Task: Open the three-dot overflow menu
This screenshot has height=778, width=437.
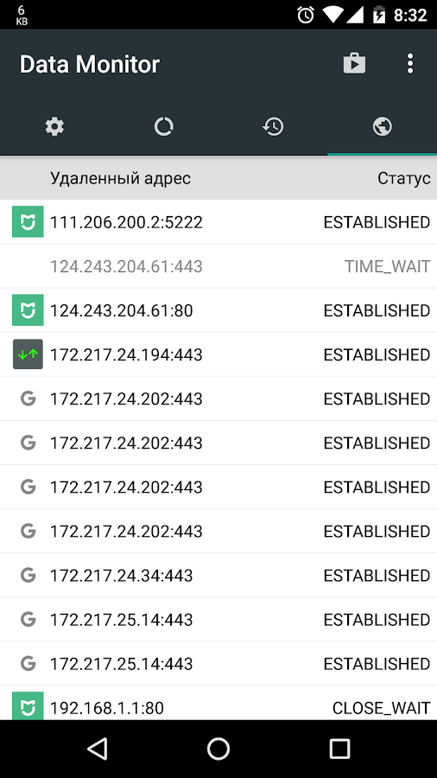Action: 409,64
